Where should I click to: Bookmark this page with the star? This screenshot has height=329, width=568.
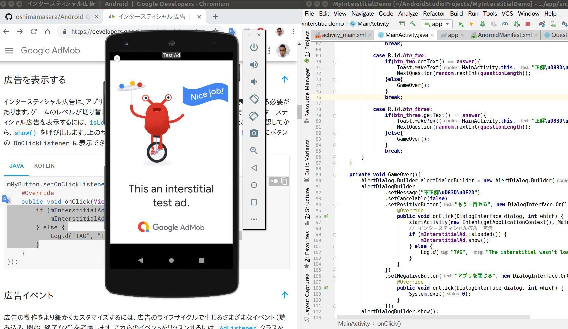tap(216, 31)
